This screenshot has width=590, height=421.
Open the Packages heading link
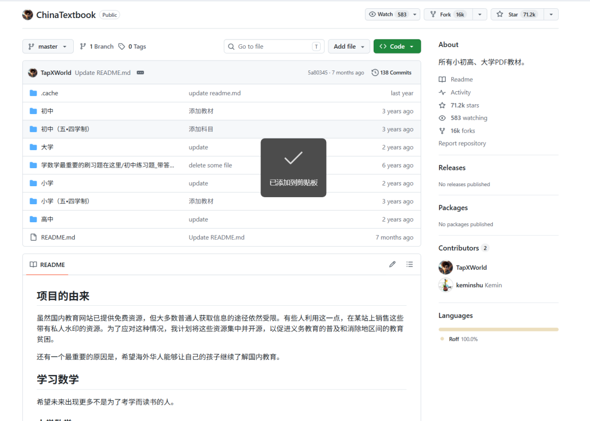(x=453, y=207)
